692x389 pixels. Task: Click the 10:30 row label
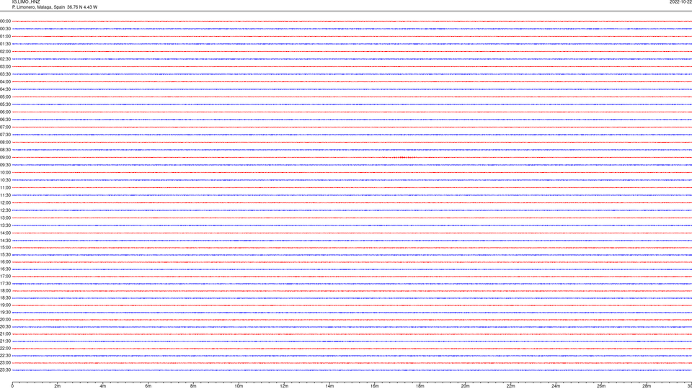point(5,180)
